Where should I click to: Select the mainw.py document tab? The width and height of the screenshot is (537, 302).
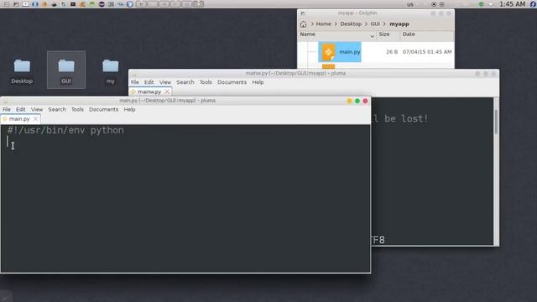[149, 91]
